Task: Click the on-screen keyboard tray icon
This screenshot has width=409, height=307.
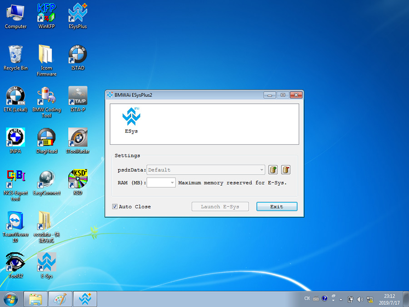Action: point(316,298)
